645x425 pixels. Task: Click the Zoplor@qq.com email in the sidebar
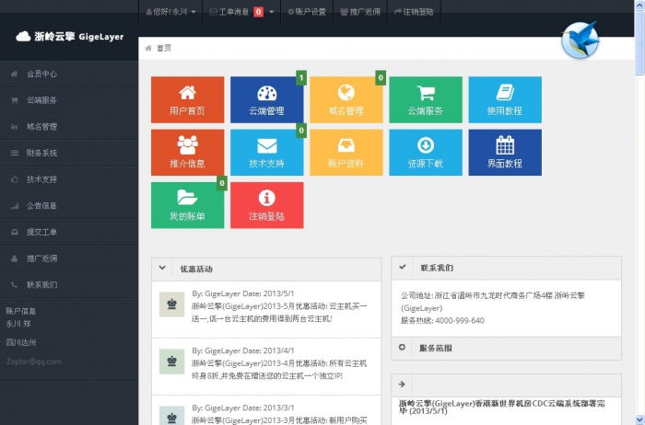(x=34, y=362)
